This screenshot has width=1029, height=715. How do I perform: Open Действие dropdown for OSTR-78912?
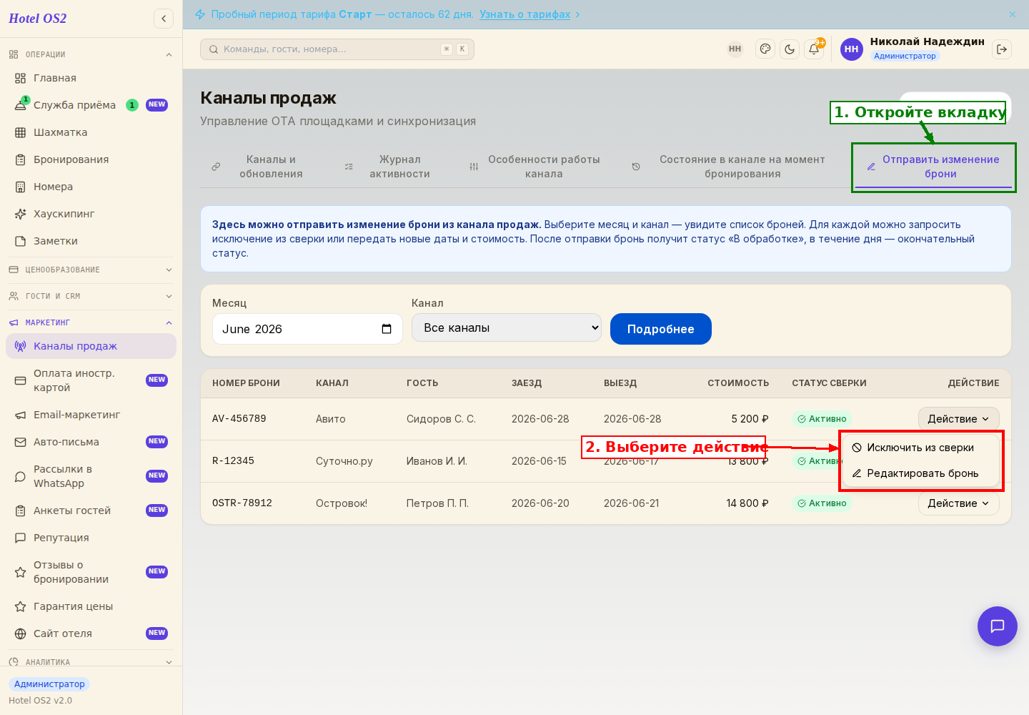click(958, 503)
